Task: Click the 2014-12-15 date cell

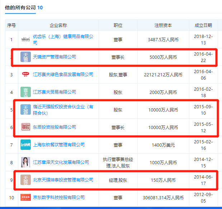Action: click(203, 162)
